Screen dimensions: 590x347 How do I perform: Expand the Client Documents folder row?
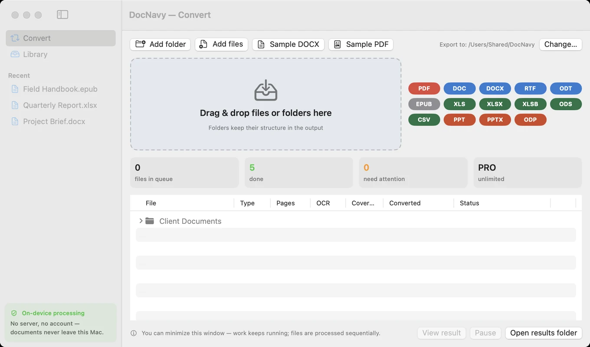(141, 221)
